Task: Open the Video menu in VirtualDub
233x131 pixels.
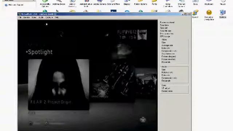Action: coord(34,17)
